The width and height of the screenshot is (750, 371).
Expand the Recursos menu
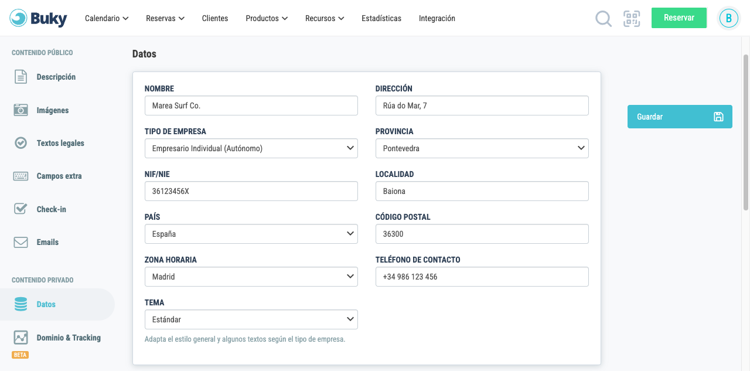(325, 18)
